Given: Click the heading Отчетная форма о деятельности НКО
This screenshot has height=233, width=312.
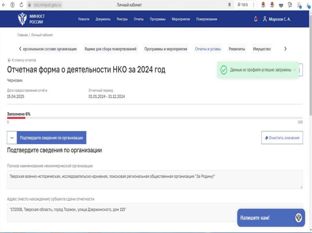Looking at the screenshot, I should 86,70.
